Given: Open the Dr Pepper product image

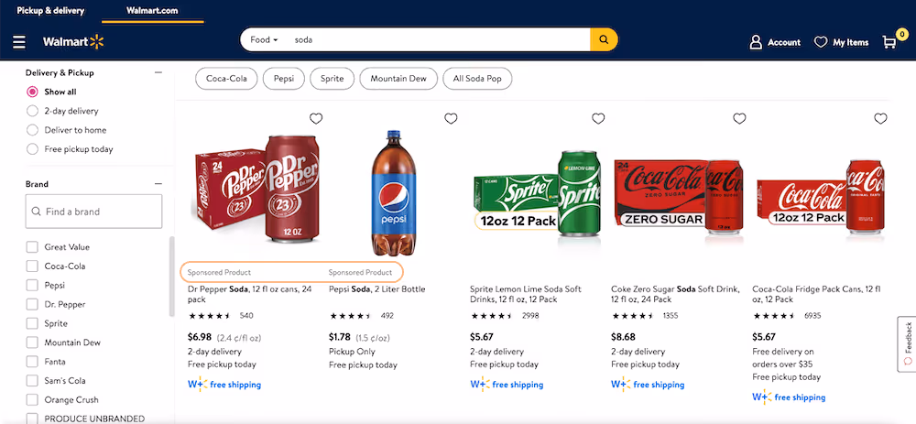Looking at the screenshot, I should 257,189.
